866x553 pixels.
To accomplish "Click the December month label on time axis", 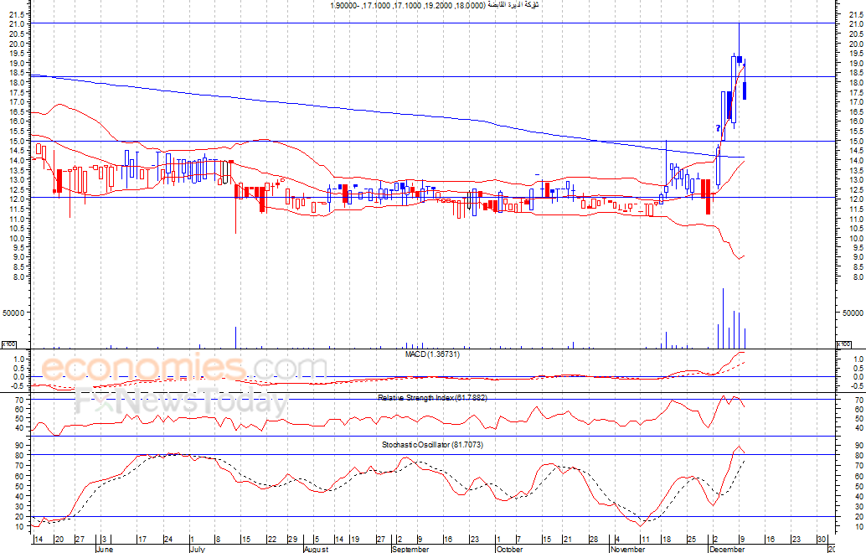I will click(725, 550).
